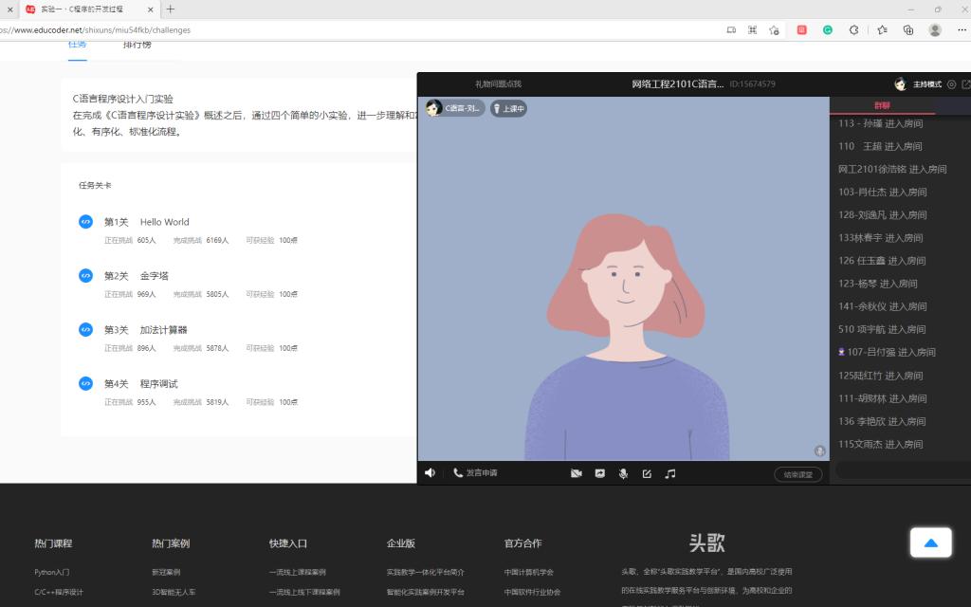Screen dimensions: 971x607
Task: Click footer link 新冠案例
Action: click(x=166, y=572)
